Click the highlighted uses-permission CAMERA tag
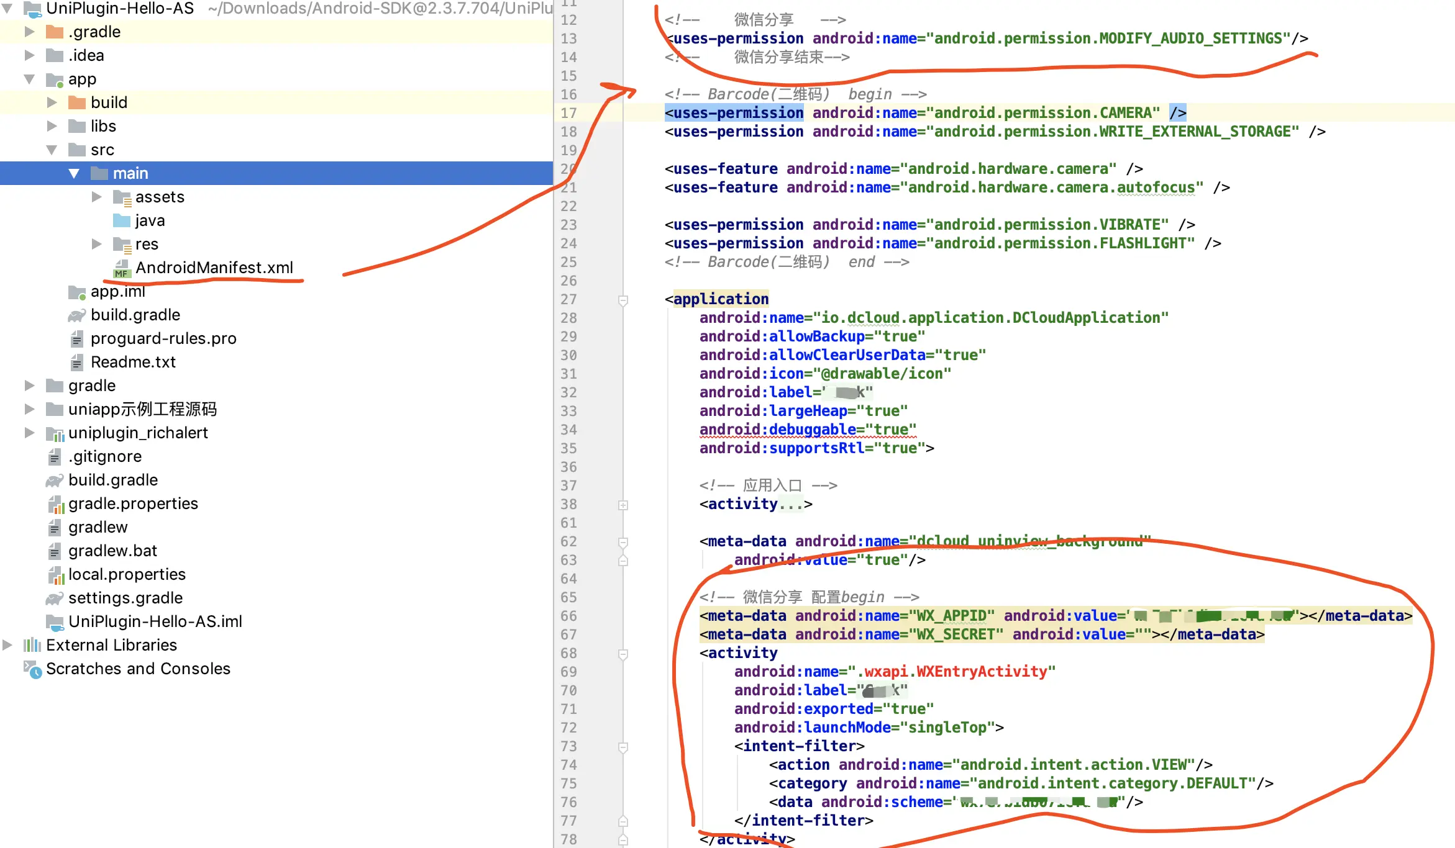 [734, 113]
